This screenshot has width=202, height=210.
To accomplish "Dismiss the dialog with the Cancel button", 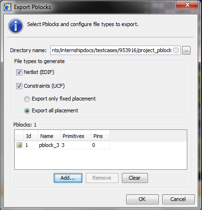I will pos(178,199).
